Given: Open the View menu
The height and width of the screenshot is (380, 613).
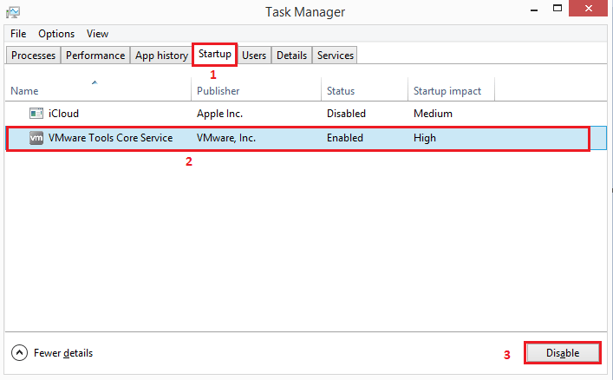Looking at the screenshot, I should pyautogui.click(x=97, y=34).
